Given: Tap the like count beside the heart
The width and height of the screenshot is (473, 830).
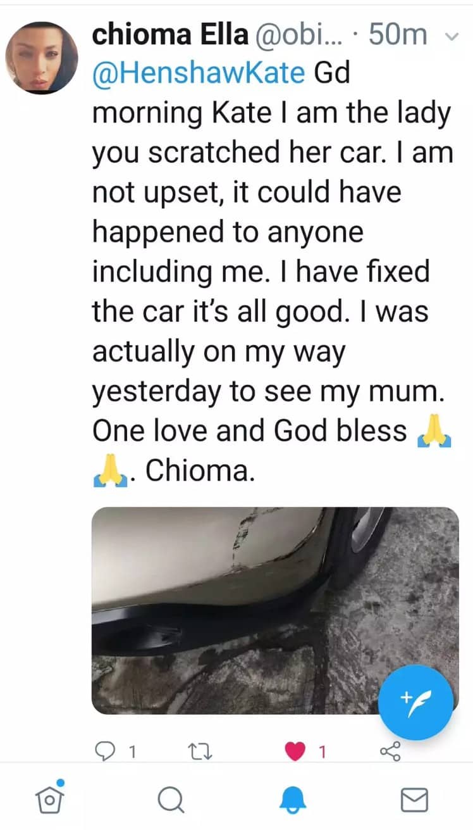Looking at the screenshot, I should click(321, 752).
